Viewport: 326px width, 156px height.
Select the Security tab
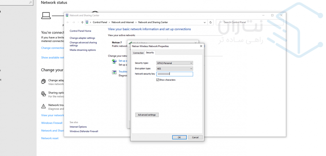pos(150,53)
